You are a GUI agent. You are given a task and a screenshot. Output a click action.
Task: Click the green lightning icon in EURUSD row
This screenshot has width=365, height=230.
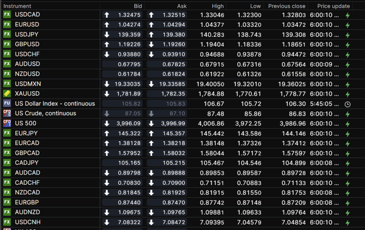tap(348, 25)
